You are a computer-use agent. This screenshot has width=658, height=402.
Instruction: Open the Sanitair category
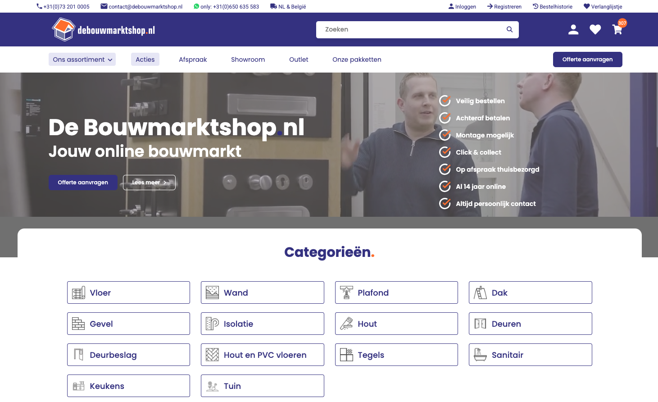(x=531, y=355)
